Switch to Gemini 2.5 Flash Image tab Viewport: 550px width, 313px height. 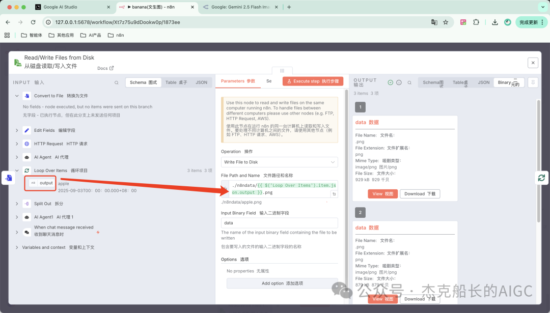(240, 7)
